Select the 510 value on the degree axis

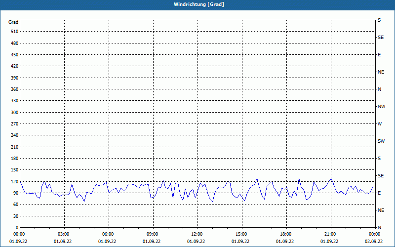coord(15,32)
